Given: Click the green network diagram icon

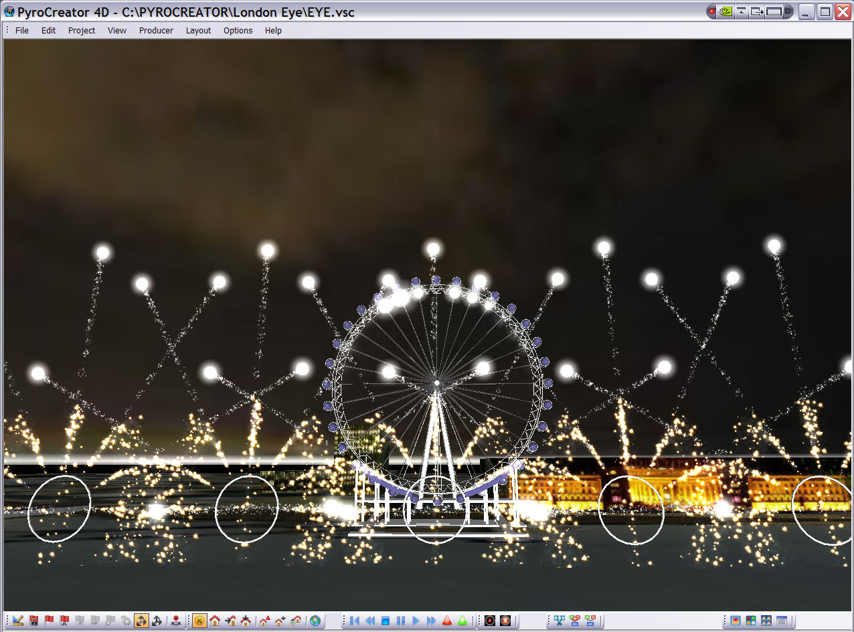Looking at the screenshot, I should coord(590,621).
